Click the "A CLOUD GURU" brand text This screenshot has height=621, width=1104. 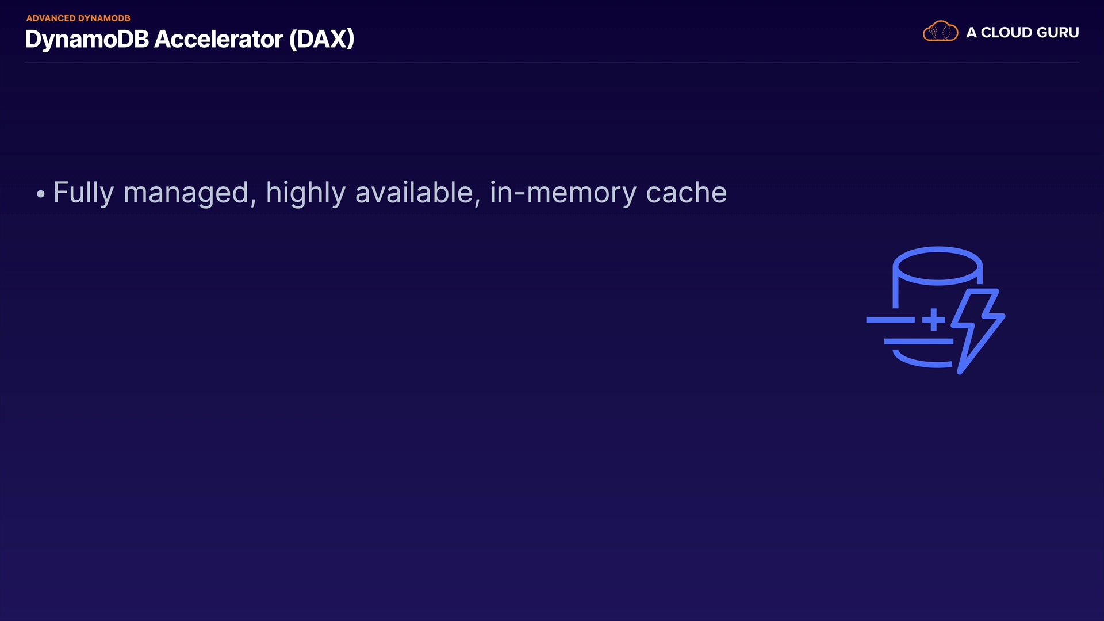(1022, 33)
